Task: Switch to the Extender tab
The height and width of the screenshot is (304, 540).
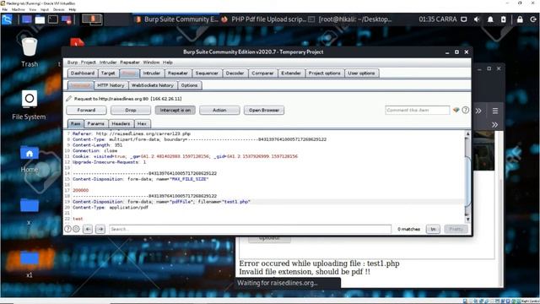Action: pos(291,73)
